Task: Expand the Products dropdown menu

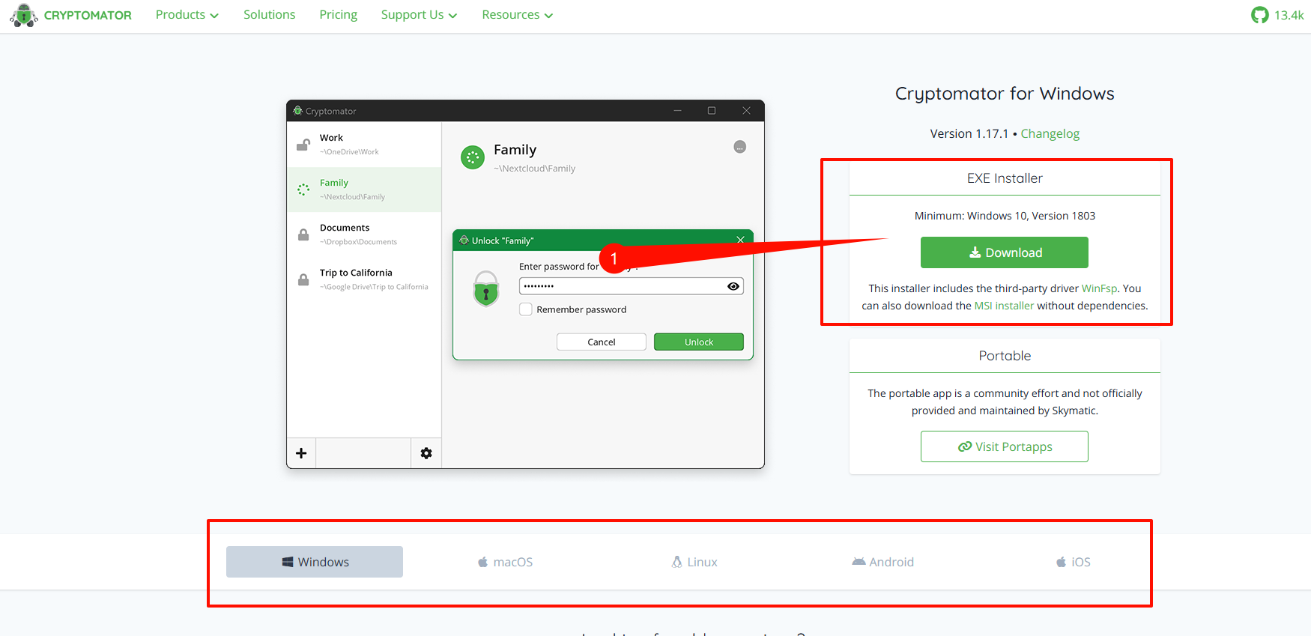Action: click(187, 15)
